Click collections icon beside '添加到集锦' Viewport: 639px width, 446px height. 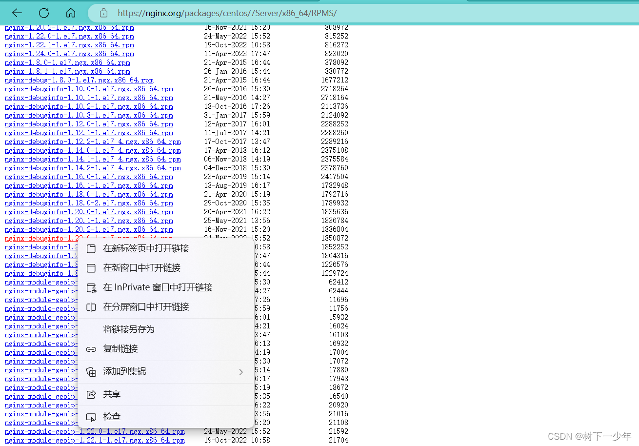click(91, 372)
